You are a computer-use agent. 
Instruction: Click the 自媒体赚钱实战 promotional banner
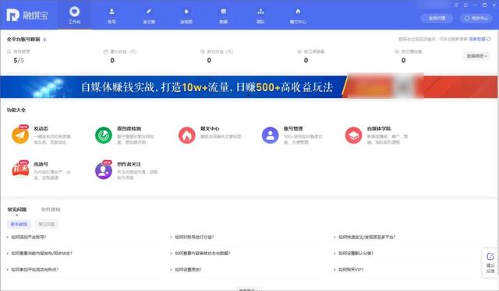(x=249, y=86)
